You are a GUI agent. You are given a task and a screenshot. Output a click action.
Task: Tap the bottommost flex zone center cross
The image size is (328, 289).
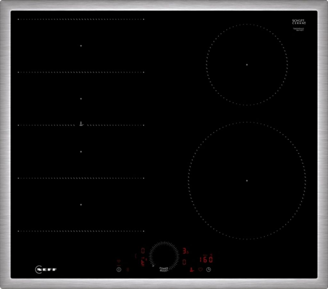81,204
